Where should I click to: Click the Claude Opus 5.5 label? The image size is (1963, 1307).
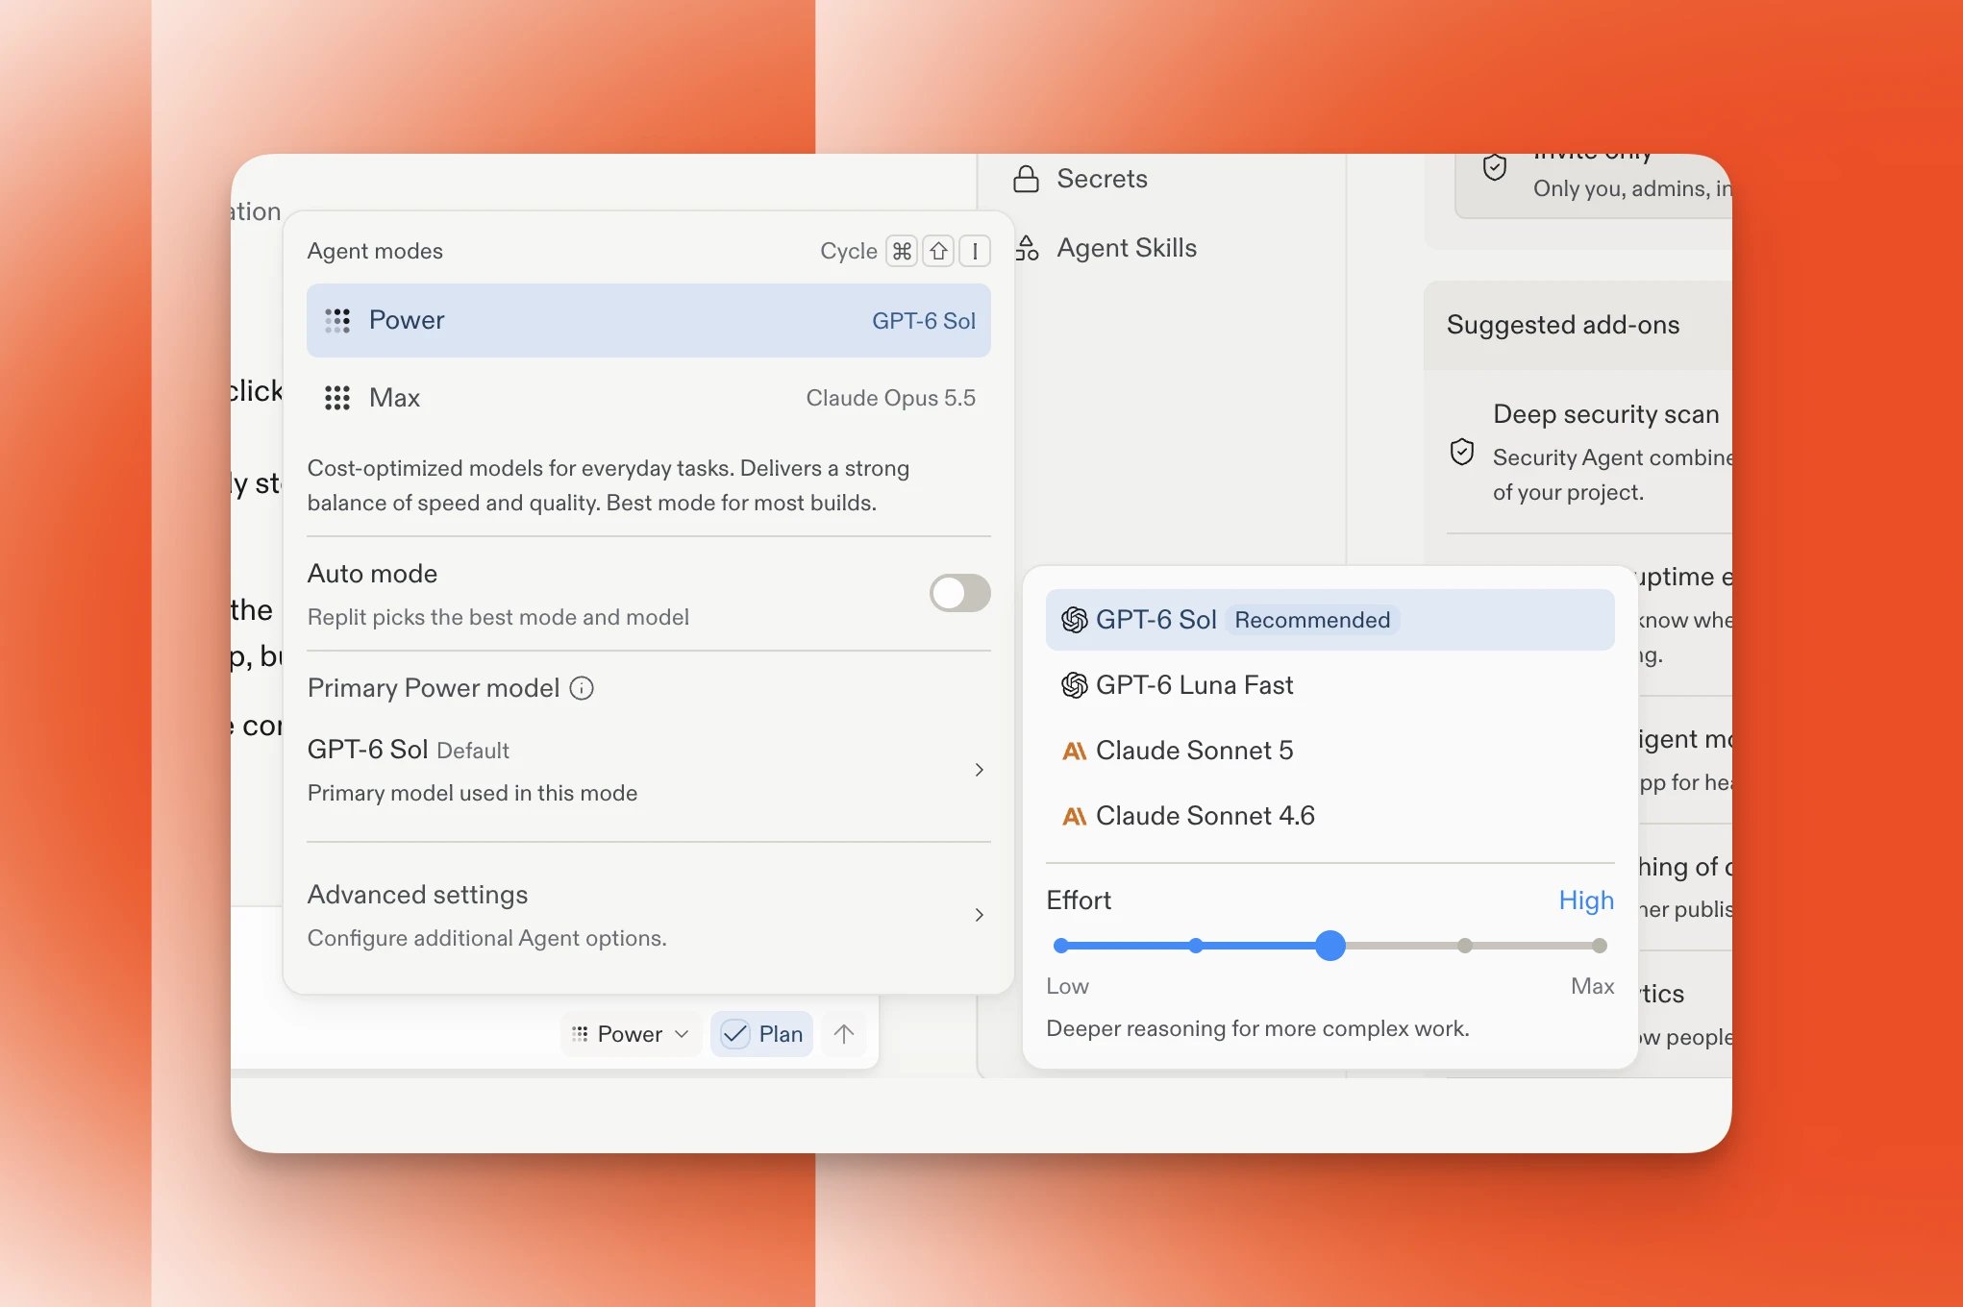pyautogui.click(x=890, y=398)
